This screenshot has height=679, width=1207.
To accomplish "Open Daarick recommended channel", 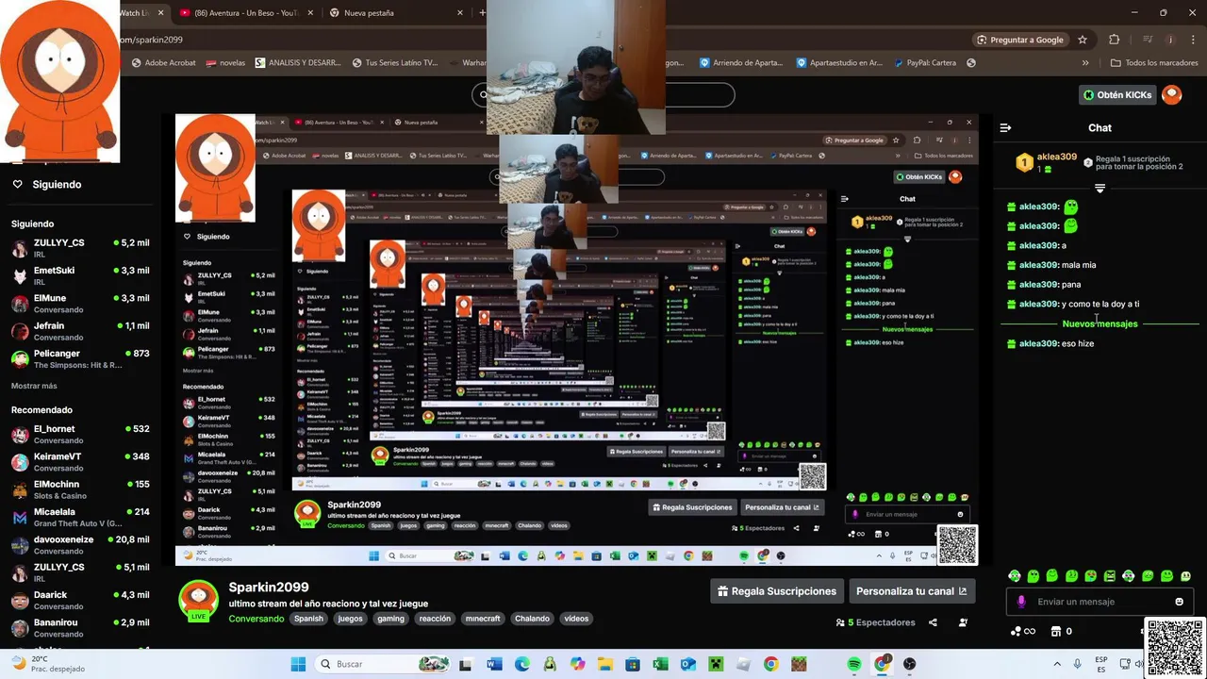I will [80, 600].
